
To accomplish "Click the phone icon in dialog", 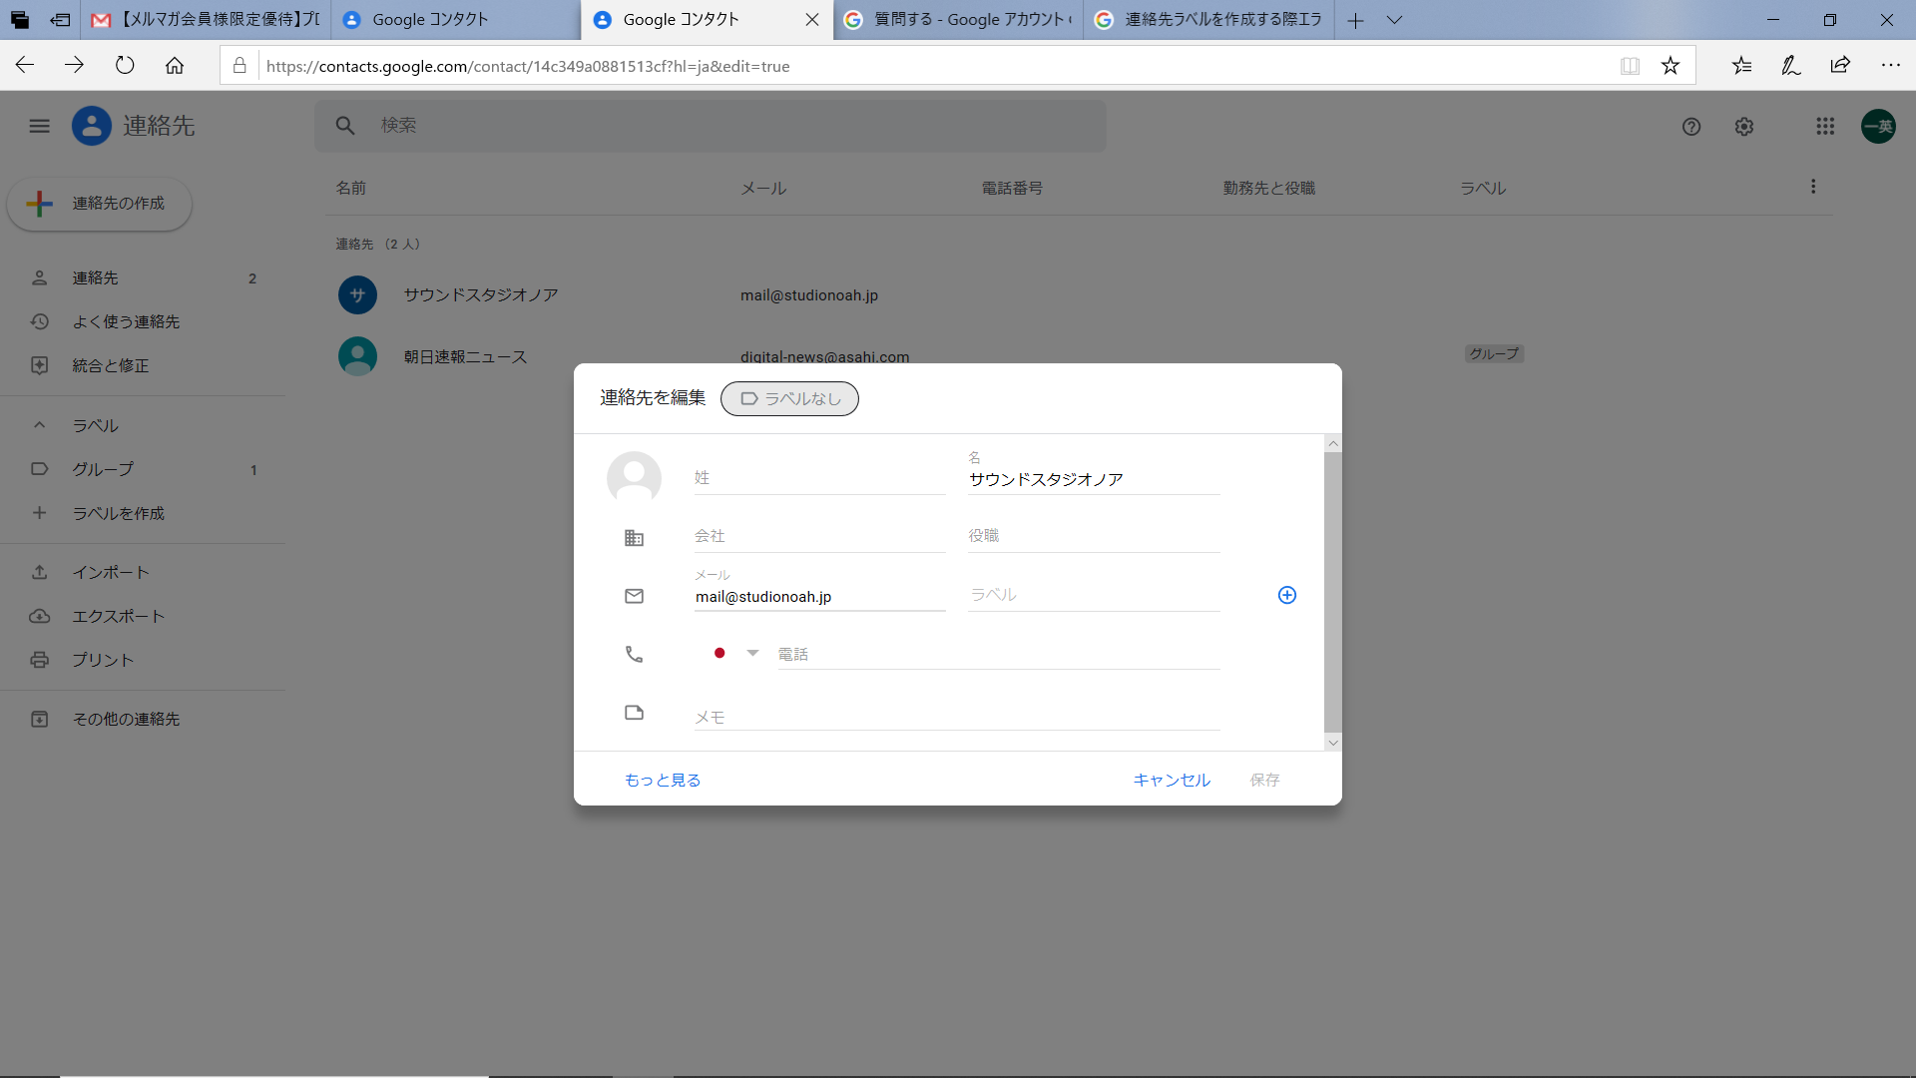I will point(634,654).
